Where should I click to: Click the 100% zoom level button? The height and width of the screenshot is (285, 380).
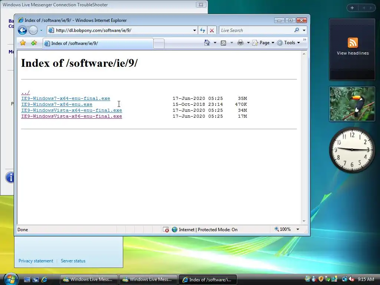tap(282, 229)
